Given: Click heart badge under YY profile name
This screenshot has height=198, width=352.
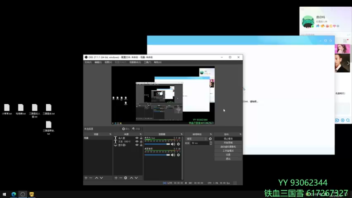Looking at the screenshot, I should point(334,26).
